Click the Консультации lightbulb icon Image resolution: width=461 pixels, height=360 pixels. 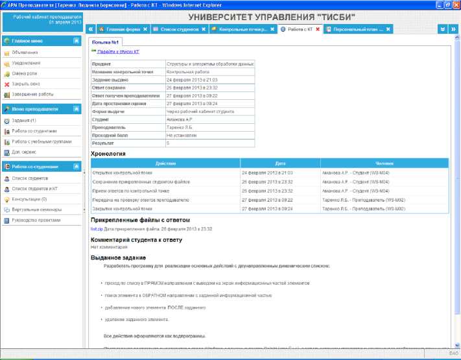tap(6, 200)
